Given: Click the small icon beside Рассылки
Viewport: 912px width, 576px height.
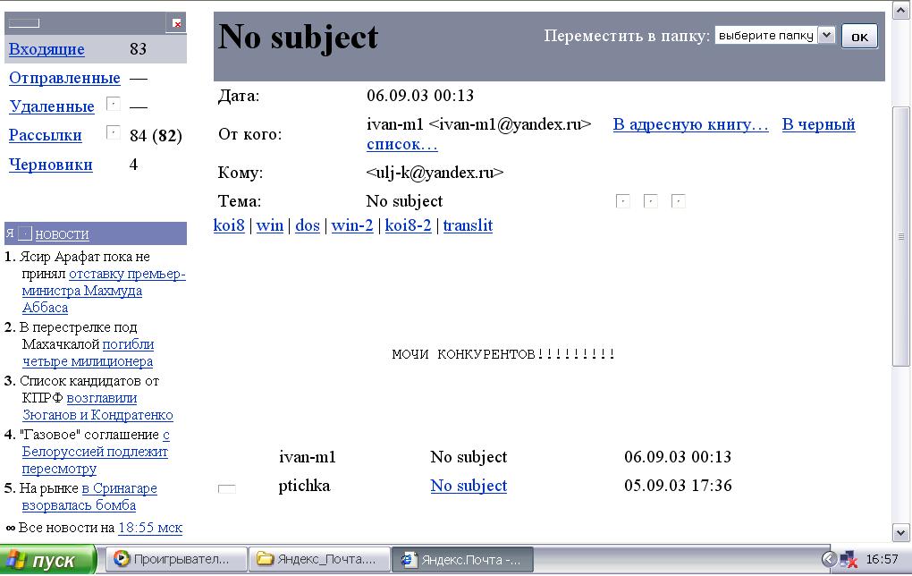Looking at the screenshot, I should (114, 132).
